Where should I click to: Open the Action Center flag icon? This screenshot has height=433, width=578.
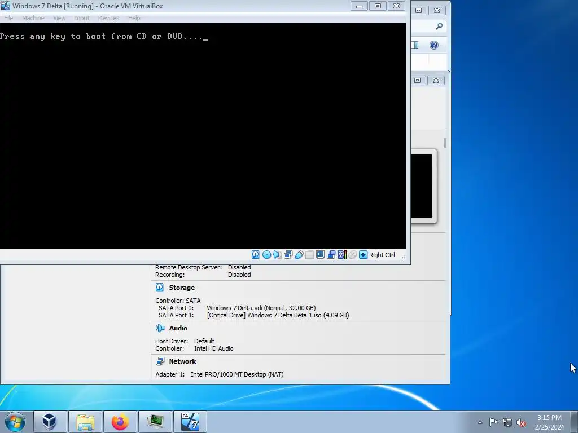coord(493,422)
